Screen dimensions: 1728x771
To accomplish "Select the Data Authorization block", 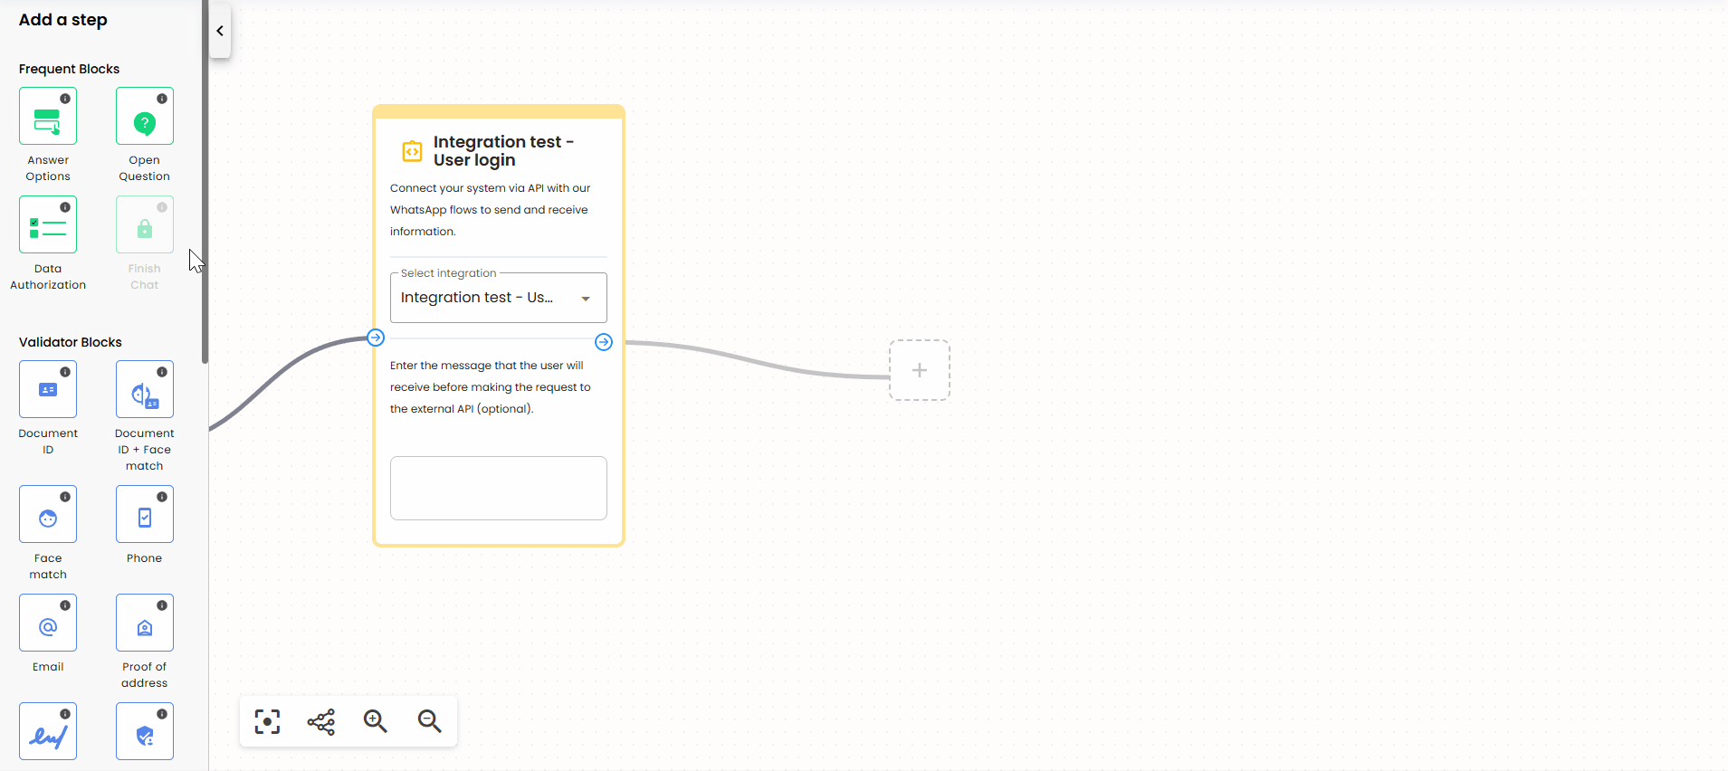I will click(x=48, y=225).
